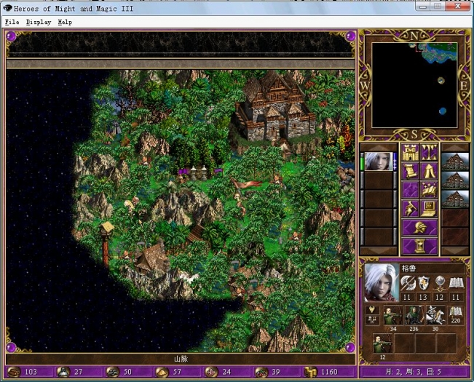Click the ore resource icon showing 50
This screenshot has height=382, width=474.
(112, 372)
